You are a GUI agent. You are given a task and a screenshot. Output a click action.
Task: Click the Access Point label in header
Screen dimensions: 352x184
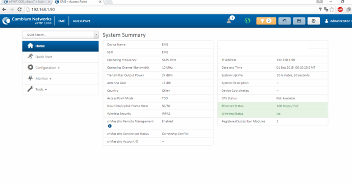point(82,21)
